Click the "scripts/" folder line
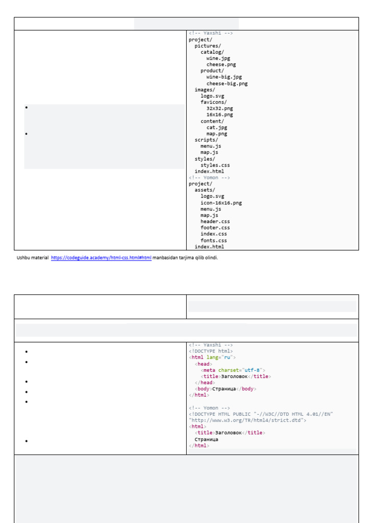This screenshot has height=523, width=392. pos(206,140)
